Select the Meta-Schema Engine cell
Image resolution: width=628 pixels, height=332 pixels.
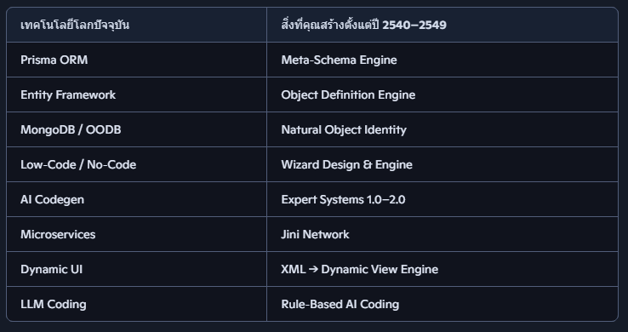click(442, 60)
